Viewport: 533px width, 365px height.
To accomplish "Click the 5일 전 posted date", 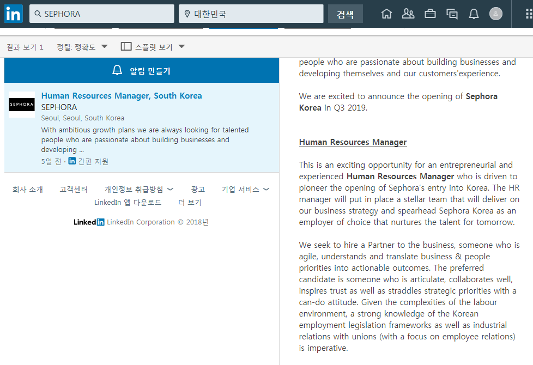I will coord(51,161).
